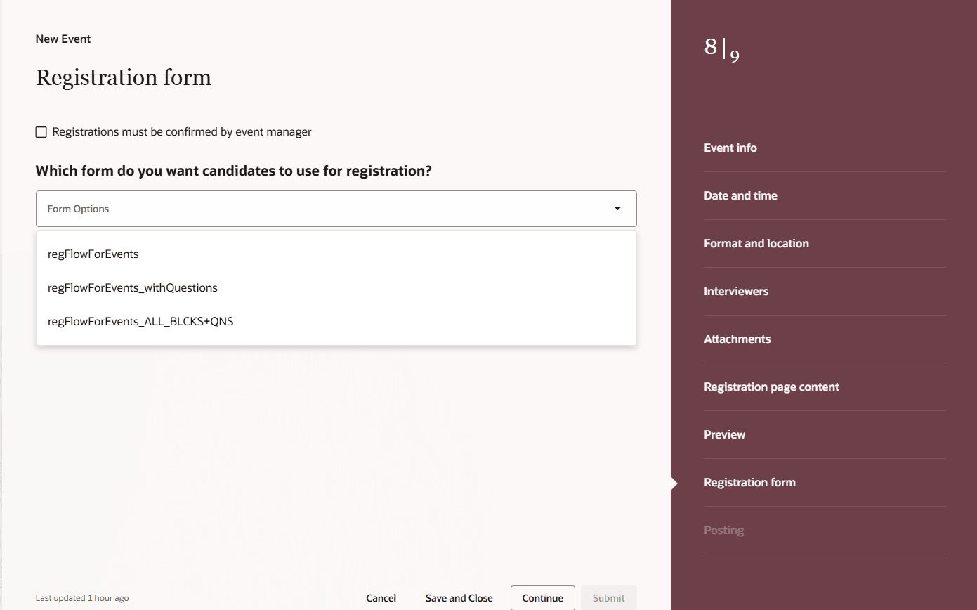Image resolution: width=977 pixels, height=610 pixels.
Task: Select the regFlowForEvents option
Action: coord(336,254)
